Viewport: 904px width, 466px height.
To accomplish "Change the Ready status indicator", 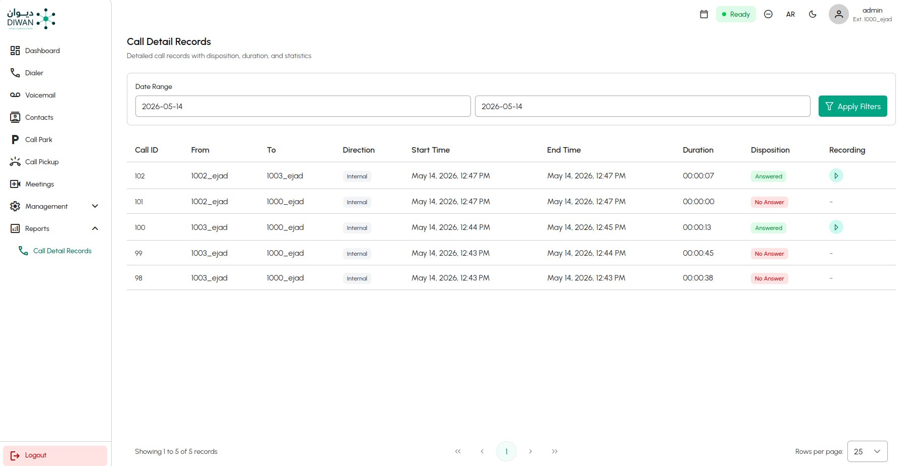I will (736, 14).
